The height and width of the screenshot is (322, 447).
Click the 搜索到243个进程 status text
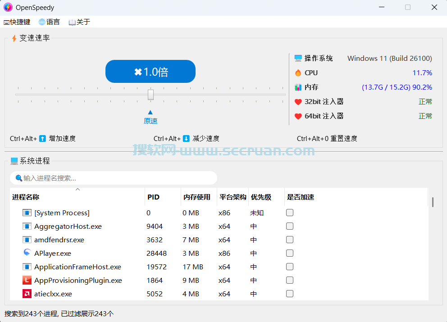tap(59, 314)
